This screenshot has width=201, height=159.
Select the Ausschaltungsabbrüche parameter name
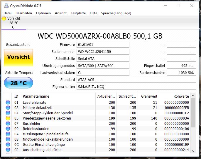click(x=42, y=150)
